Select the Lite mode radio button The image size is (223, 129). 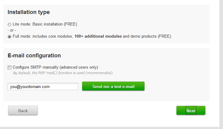(9, 24)
